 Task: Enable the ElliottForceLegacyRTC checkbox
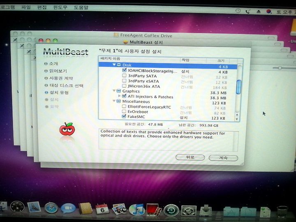[x=124, y=106]
